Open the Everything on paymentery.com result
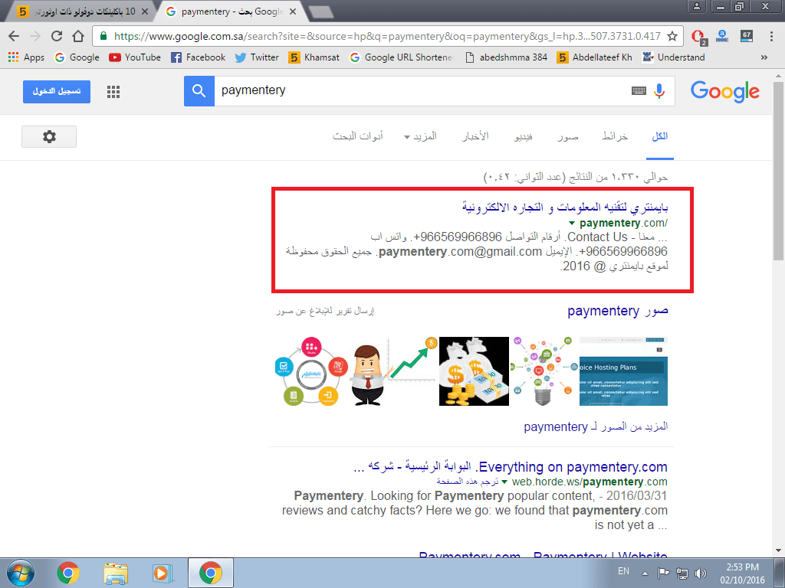Viewport: 785px width, 588px height. 510,467
